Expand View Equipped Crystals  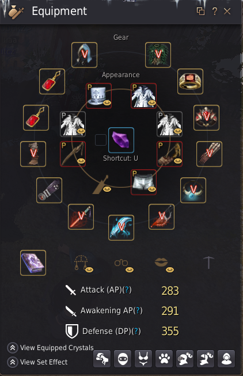[50, 348]
